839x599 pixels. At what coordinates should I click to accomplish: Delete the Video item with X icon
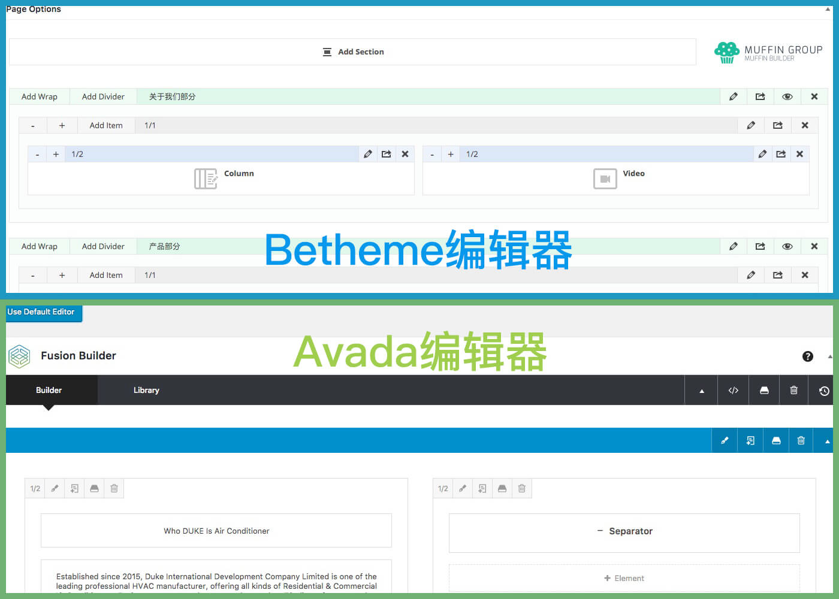point(799,154)
